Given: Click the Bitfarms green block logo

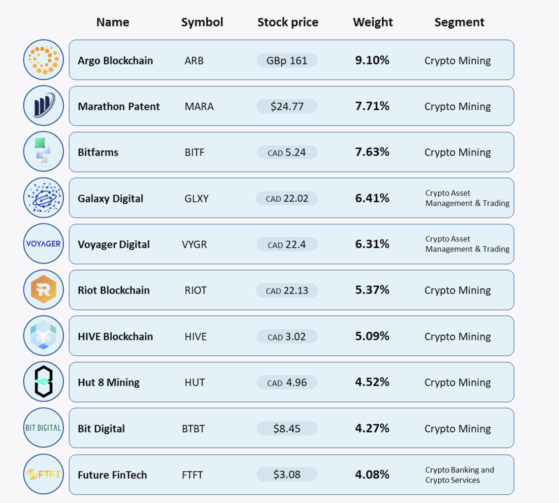Looking at the screenshot, I should (x=44, y=152).
